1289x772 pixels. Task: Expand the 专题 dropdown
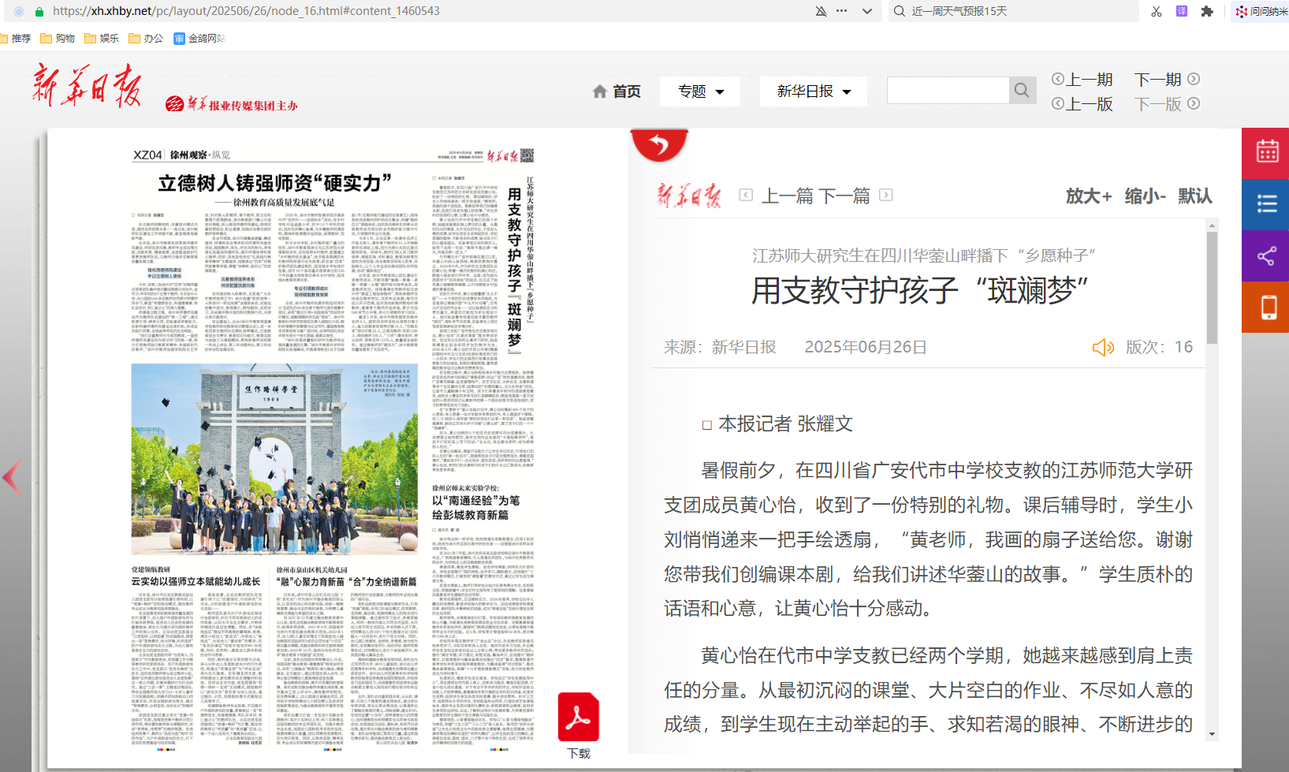tap(701, 91)
